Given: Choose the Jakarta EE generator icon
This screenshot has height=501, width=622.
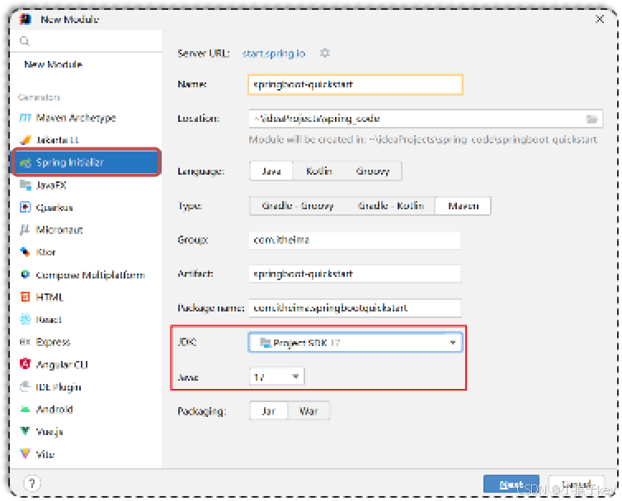Looking at the screenshot, I should point(25,140).
